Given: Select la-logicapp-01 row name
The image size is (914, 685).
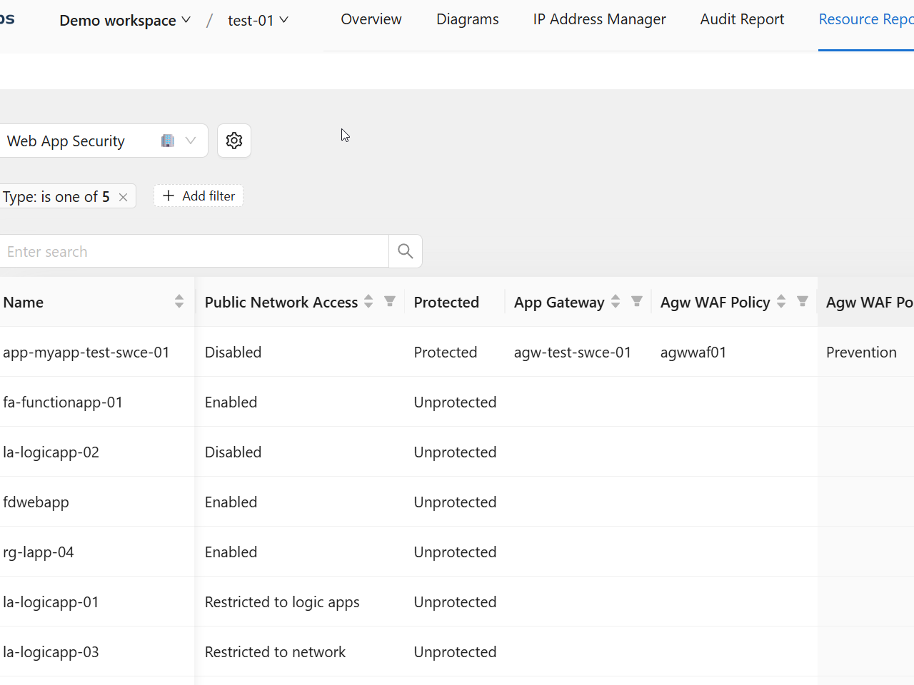Looking at the screenshot, I should click(x=51, y=602).
